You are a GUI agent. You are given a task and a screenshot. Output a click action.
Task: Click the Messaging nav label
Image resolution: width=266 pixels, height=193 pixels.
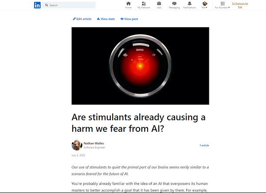174,8
